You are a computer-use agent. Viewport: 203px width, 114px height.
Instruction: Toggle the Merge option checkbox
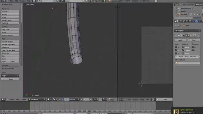pyautogui.click(x=183, y=47)
